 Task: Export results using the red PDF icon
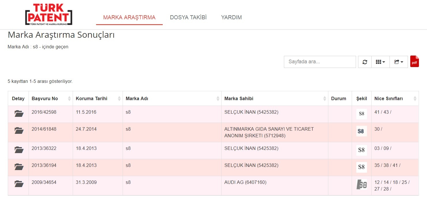point(414,62)
